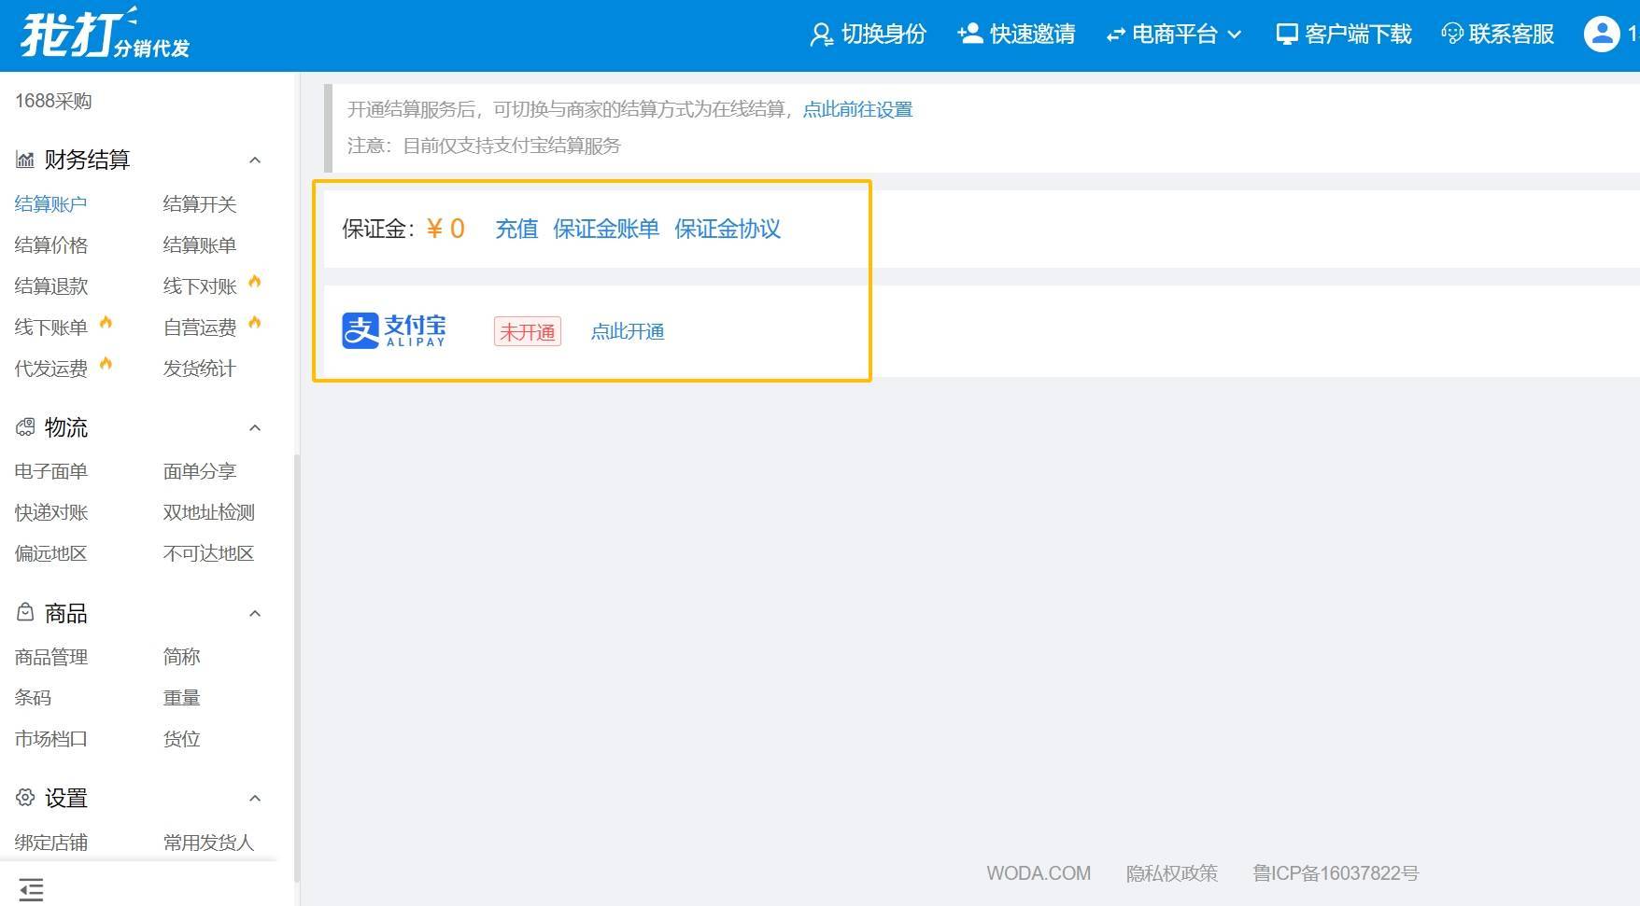Open 电子面单 menu item
Screen dimensions: 1640x906
[x=50, y=471]
